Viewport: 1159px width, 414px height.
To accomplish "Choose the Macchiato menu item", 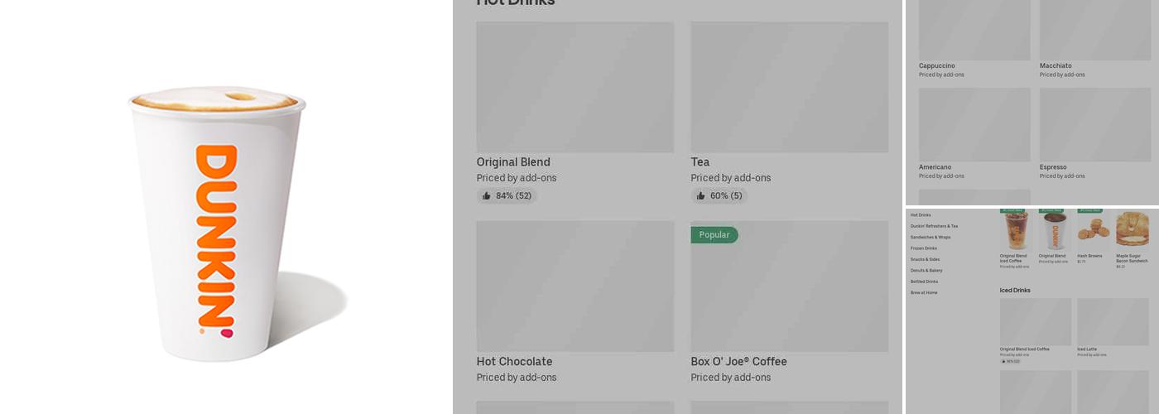I will [1095, 30].
